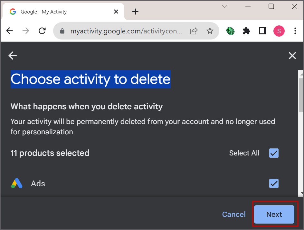
Task: Bookmark this page with the star
Action: (210, 31)
